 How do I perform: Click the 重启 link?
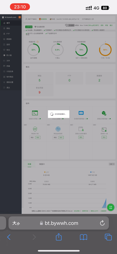[x=111, y=25]
